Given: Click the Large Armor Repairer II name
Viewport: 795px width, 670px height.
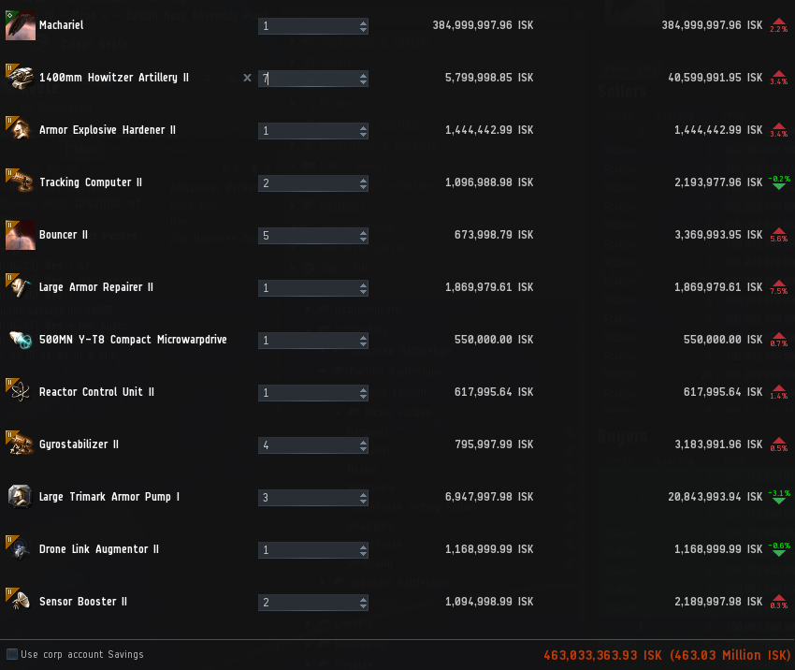Looking at the screenshot, I should click(96, 287).
